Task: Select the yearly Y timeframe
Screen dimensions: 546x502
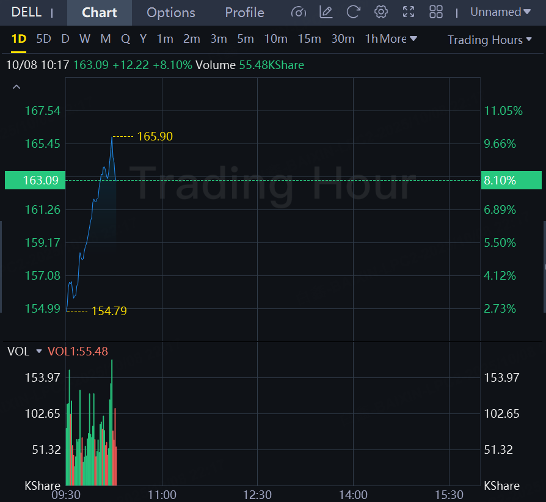Action: click(x=143, y=38)
